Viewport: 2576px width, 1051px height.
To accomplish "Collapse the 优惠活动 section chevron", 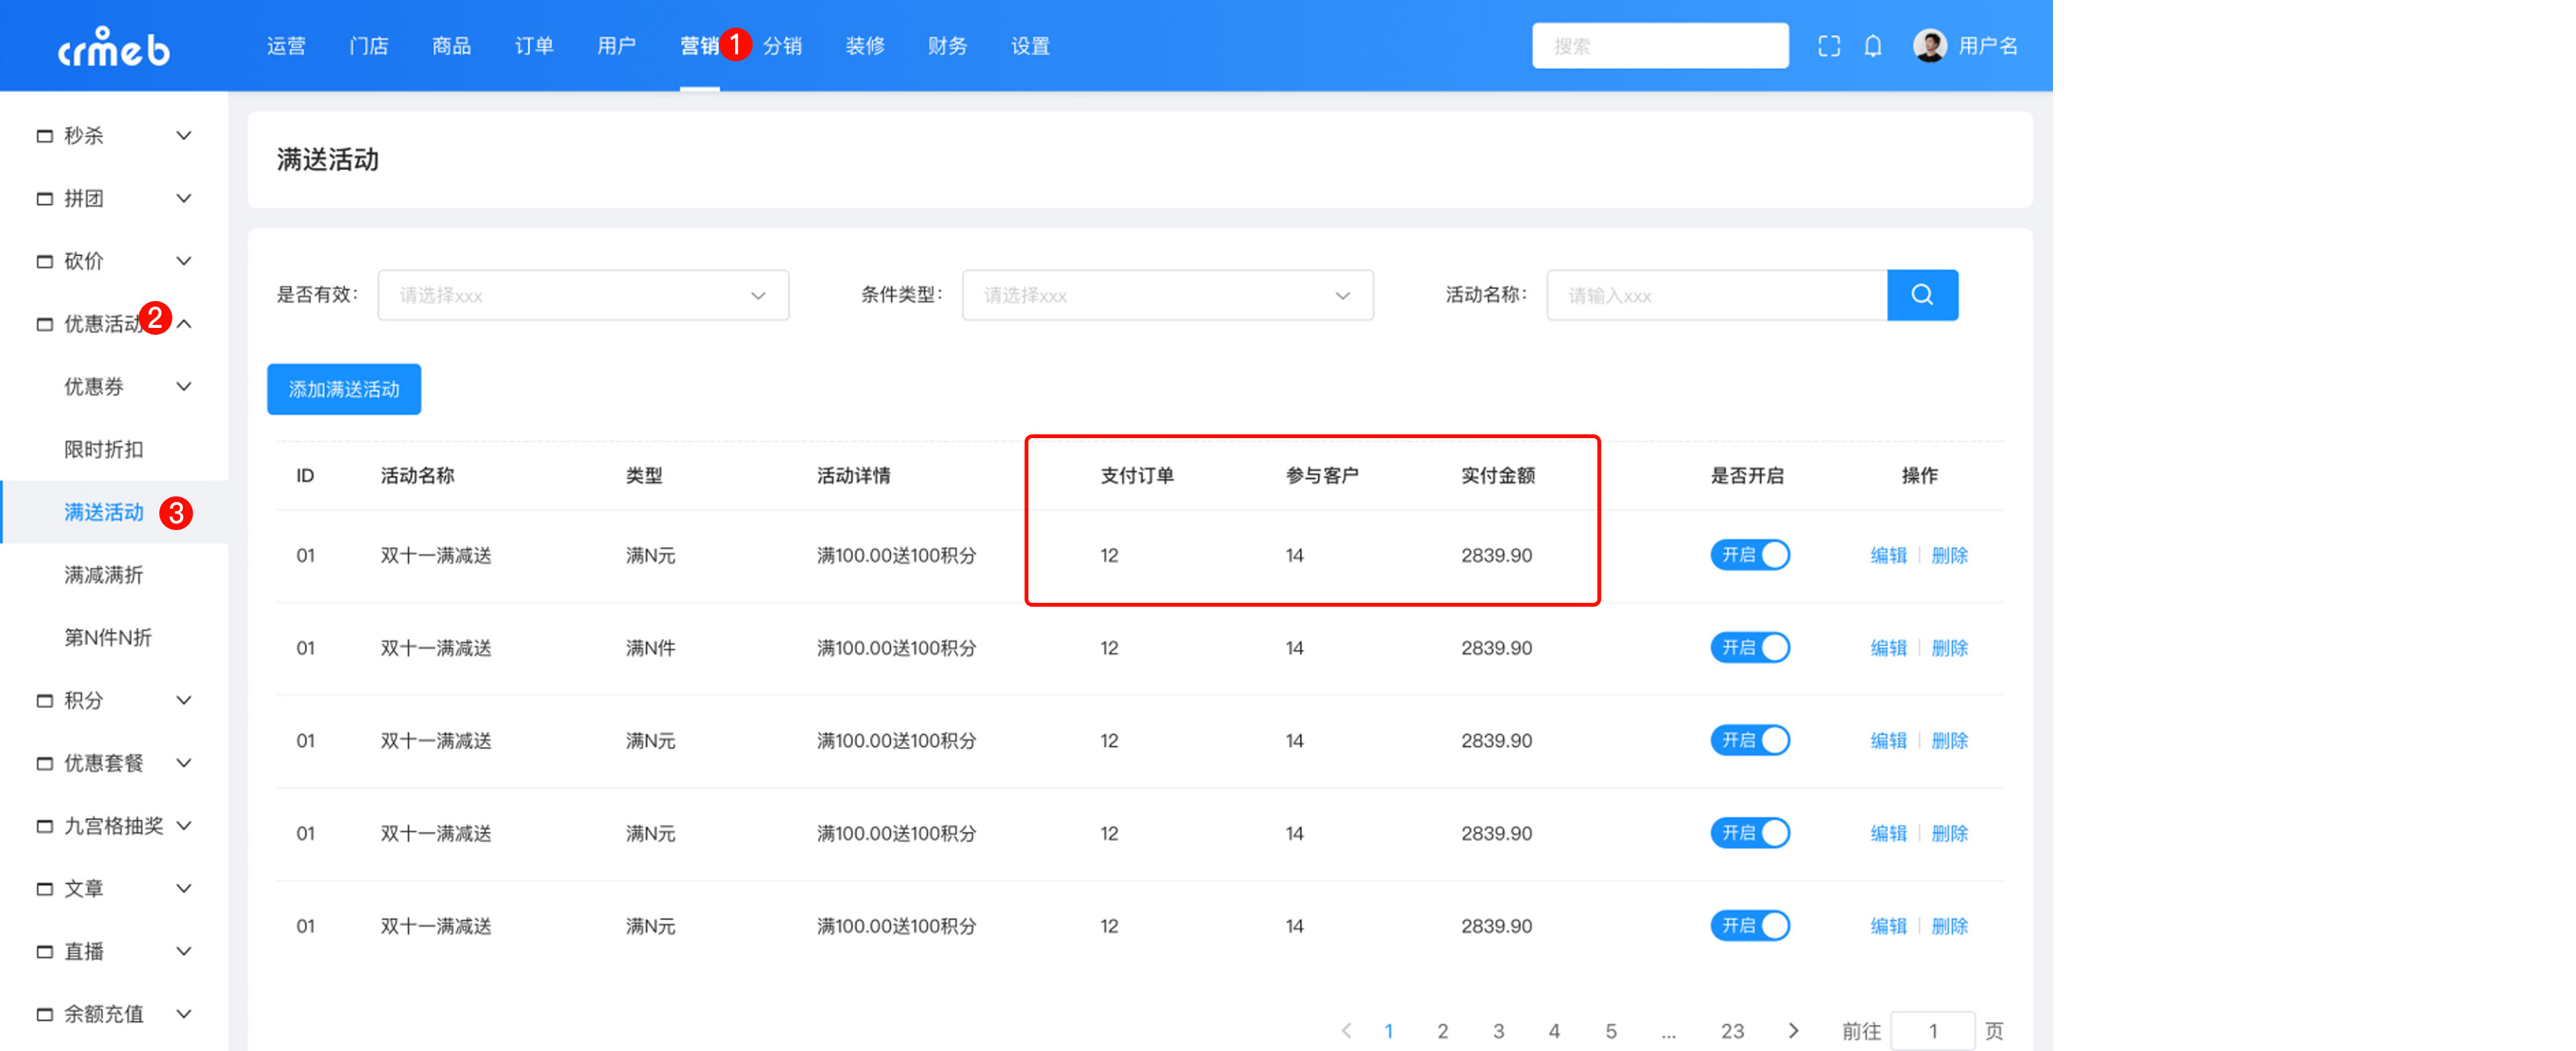I will 184,324.
